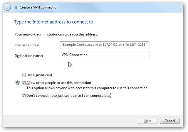188x132 pixels.
Task: Click the "Destination name:" label
Action: [x=29, y=55]
